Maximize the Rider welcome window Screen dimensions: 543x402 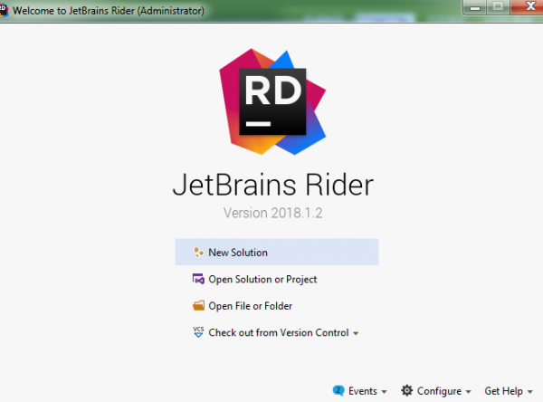point(498,7)
